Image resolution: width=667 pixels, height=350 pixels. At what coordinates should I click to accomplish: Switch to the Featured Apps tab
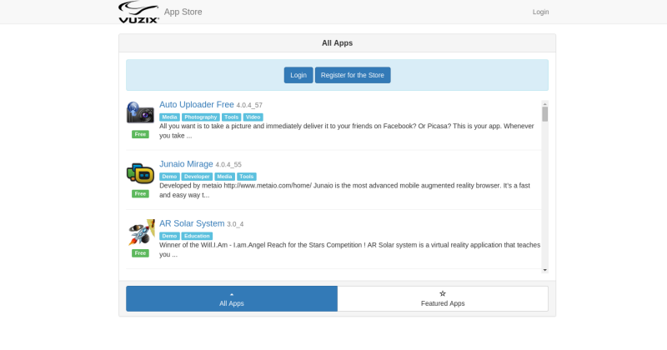click(x=443, y=298)
